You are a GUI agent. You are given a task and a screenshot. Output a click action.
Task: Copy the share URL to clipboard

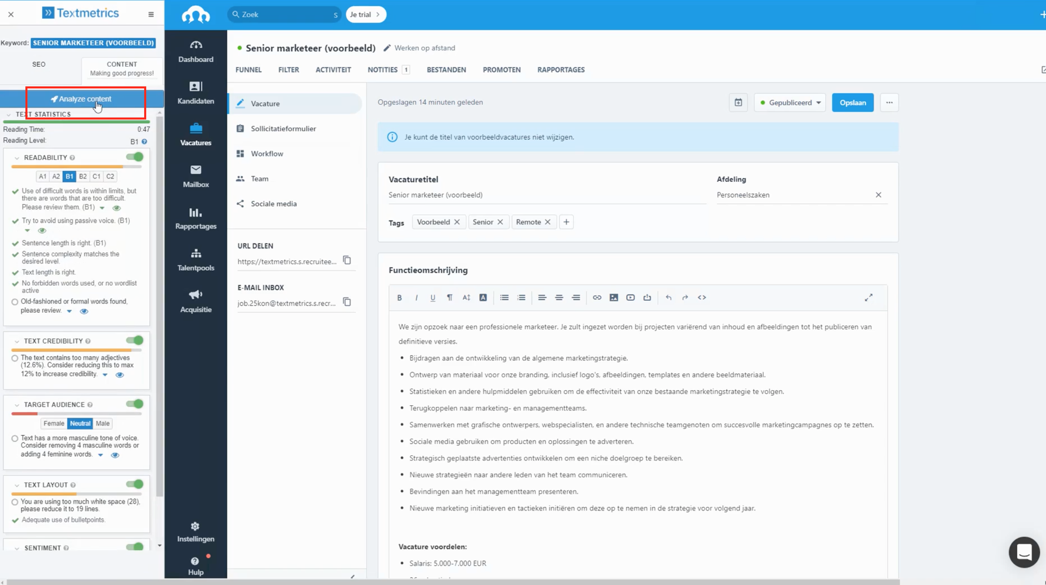(x=347, y=260)
